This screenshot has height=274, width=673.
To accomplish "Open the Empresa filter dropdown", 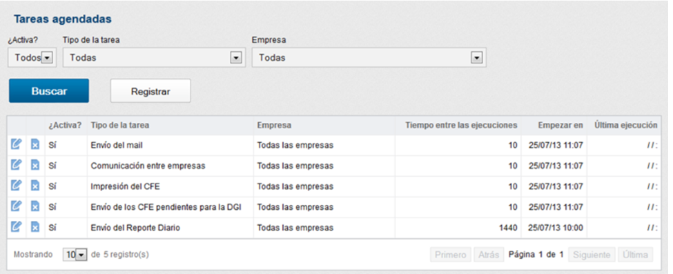I will [369, 57].
